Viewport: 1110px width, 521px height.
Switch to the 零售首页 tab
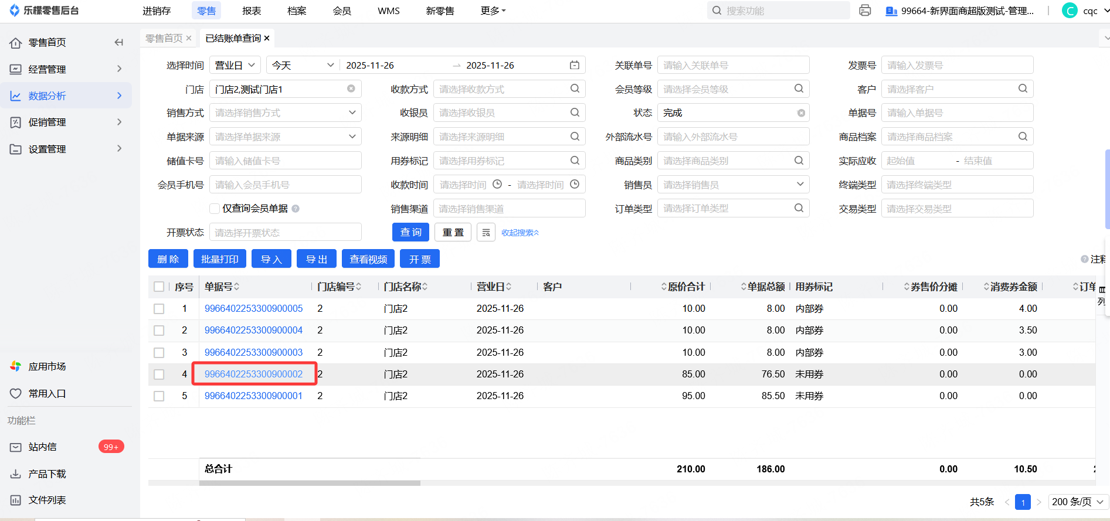(164, 38)
